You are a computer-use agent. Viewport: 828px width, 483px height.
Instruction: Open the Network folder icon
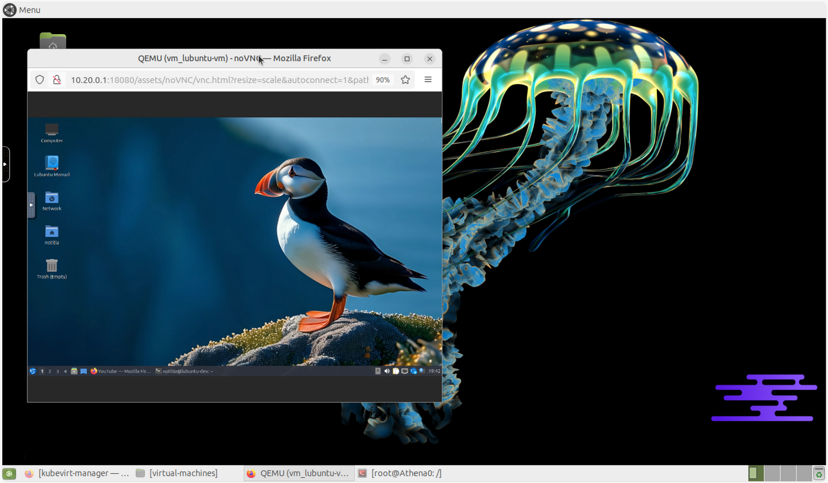[52, 198]
